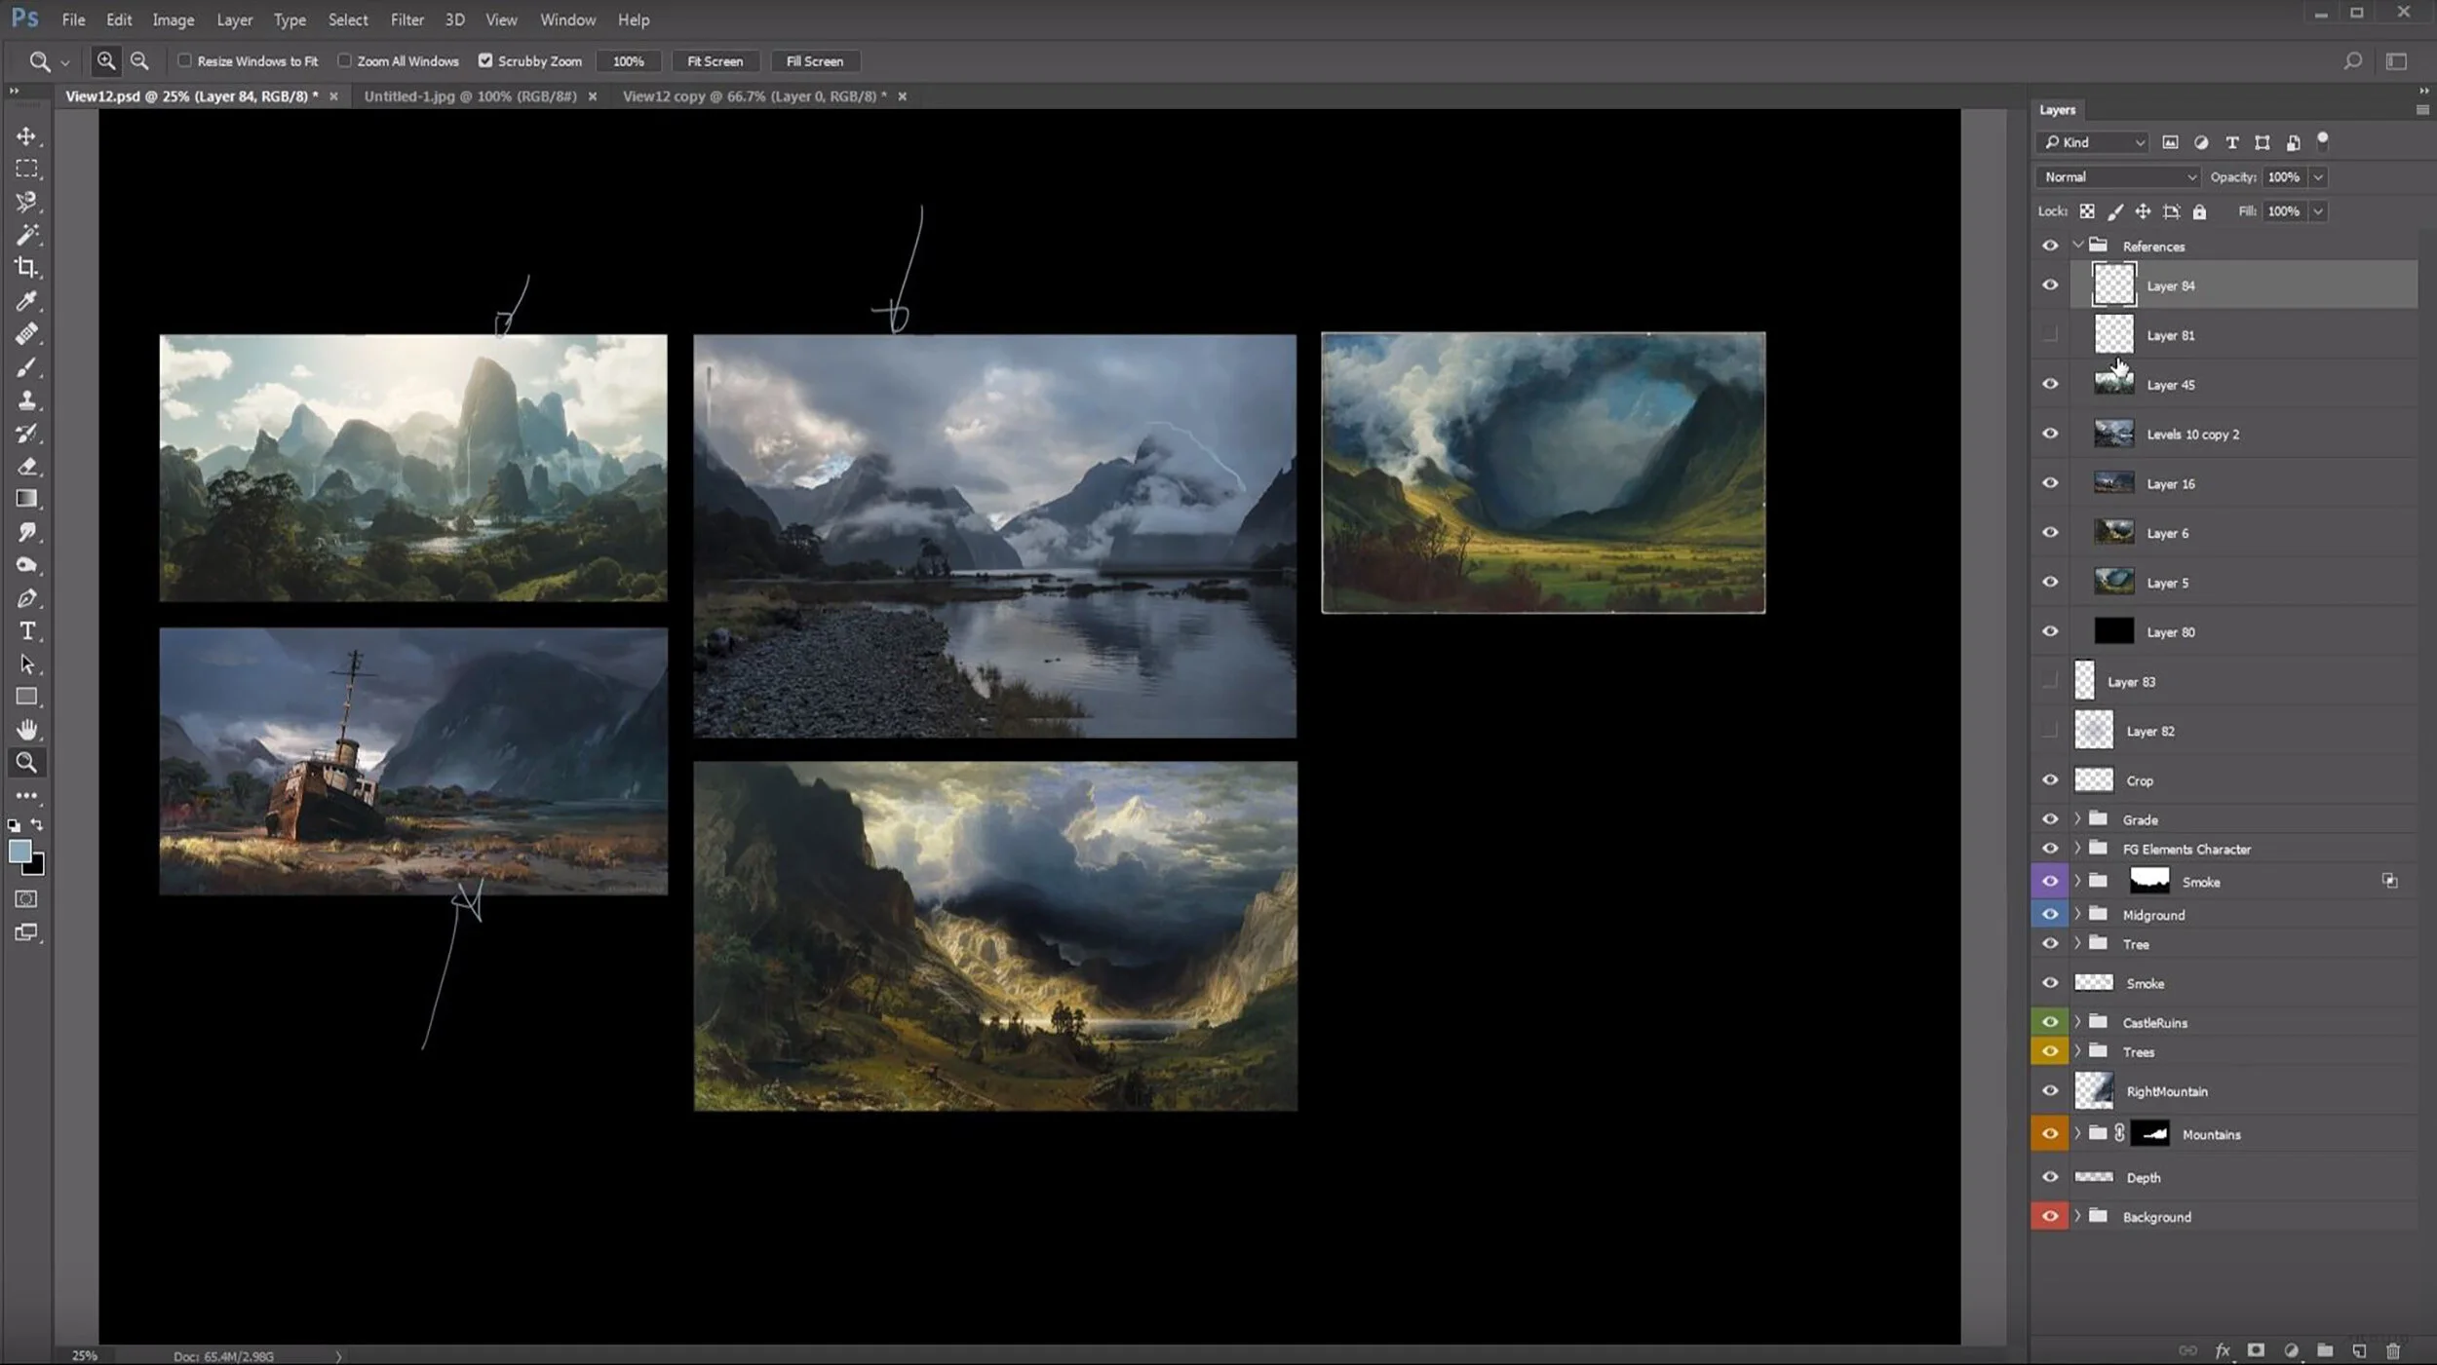
Task: Switch to the Untitled-1.jpg document tab
Action: 470,96
